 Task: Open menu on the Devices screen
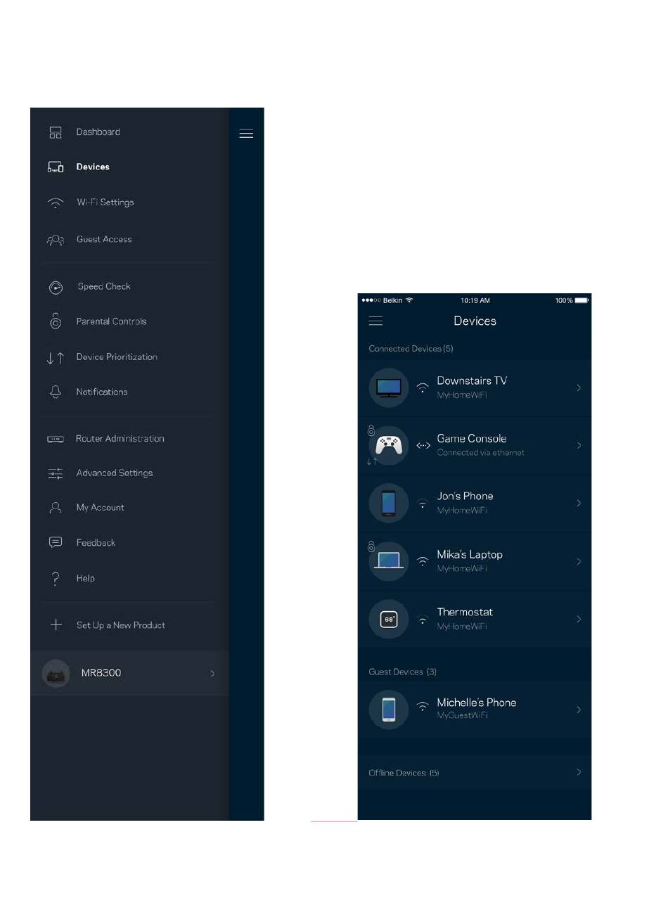[x=376, y=321]
